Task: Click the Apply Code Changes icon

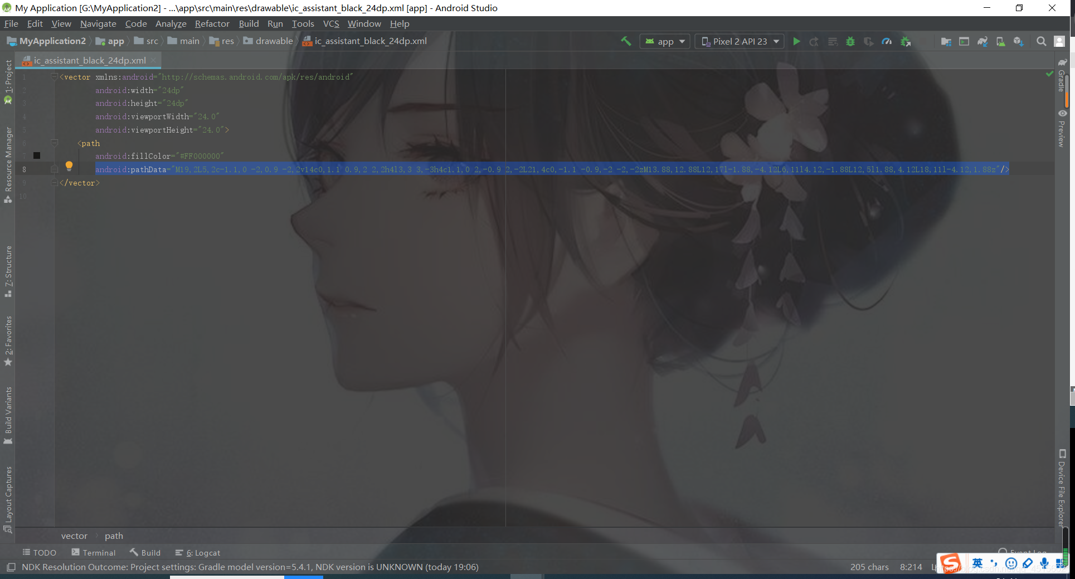Action: (x=833, y=41)
